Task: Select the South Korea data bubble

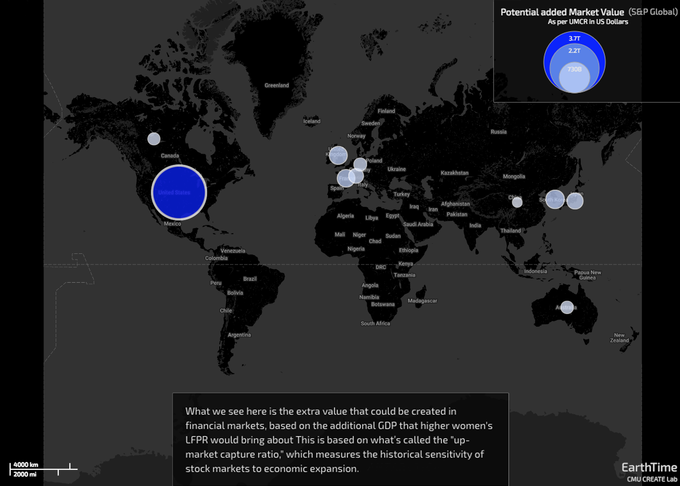Action: click(555, 199)
